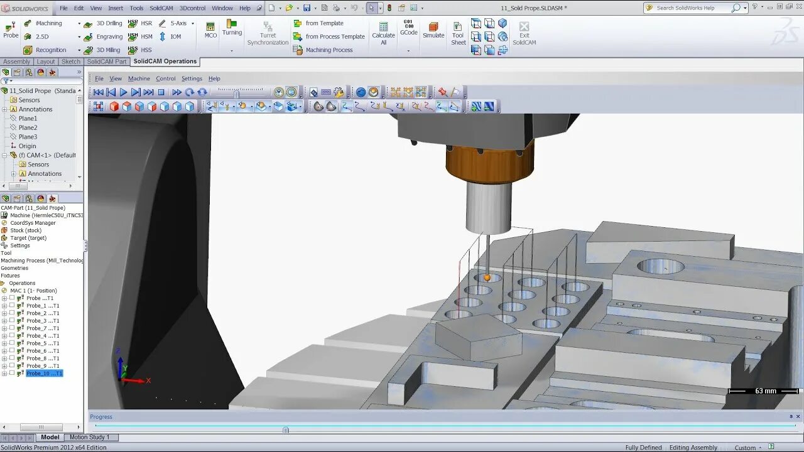Open the Turning dropdown arrow

point(232,51)
